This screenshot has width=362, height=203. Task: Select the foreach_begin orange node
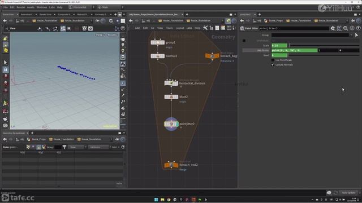tap(212, 56)
